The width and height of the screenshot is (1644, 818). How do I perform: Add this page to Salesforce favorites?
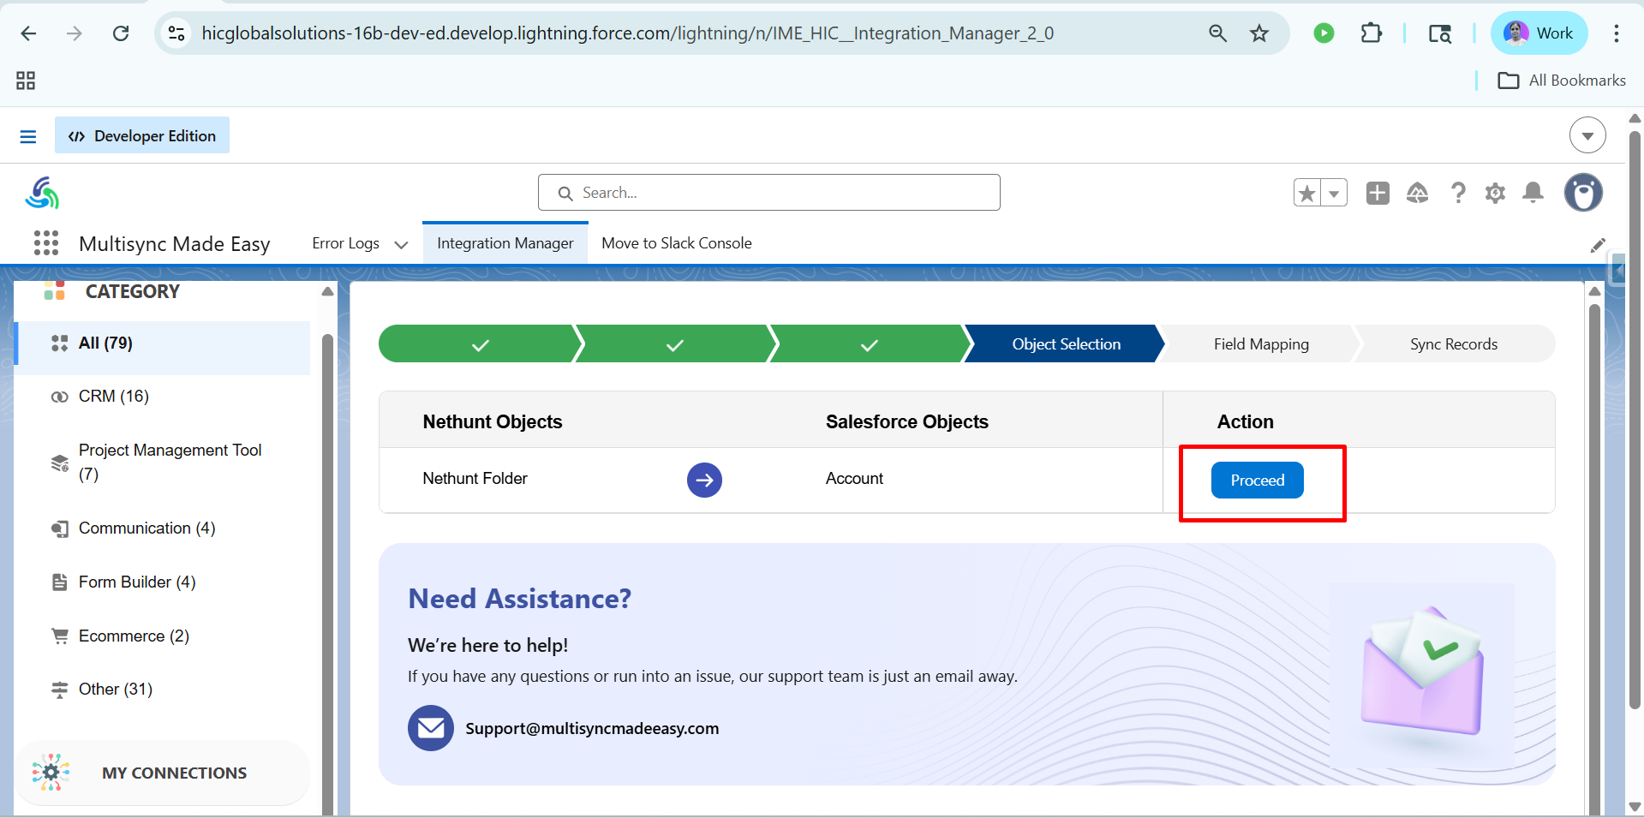coord(1307,193)
